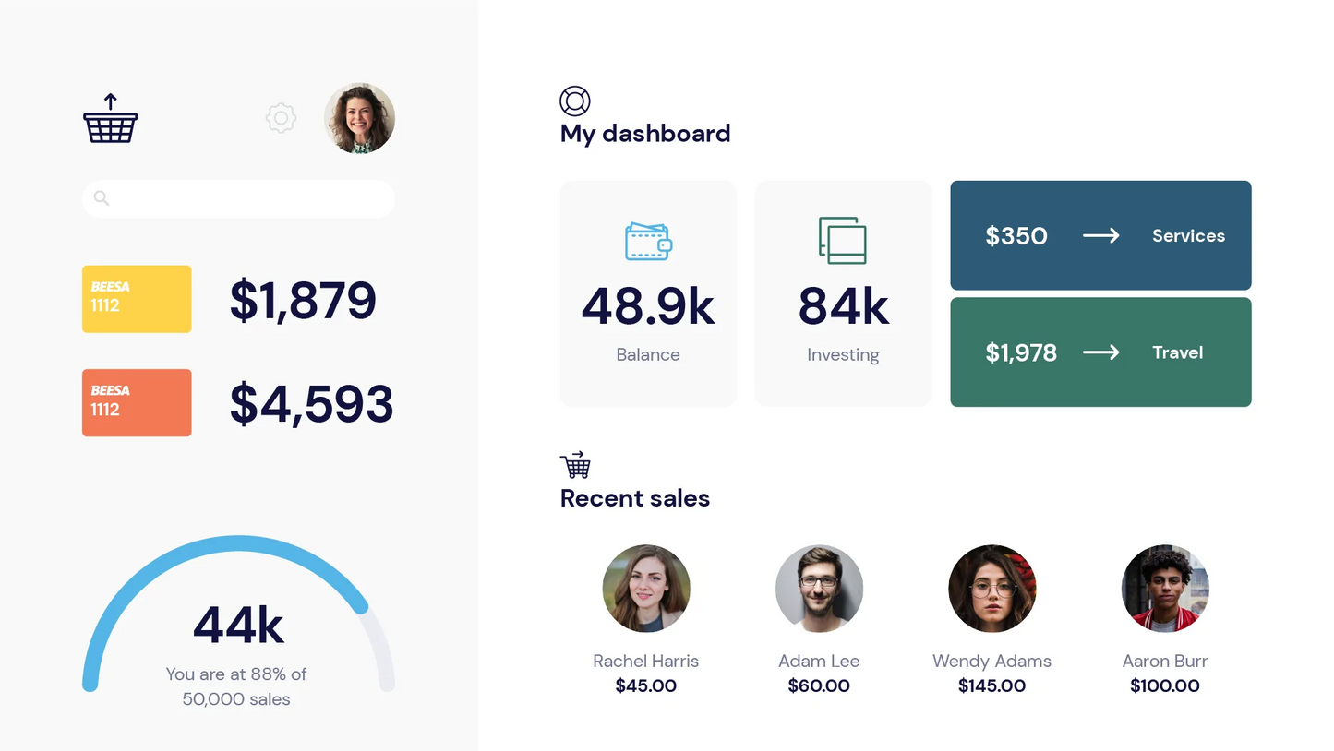
Task: Select the orange BEESA 1112 card
Action: (137, 402)
